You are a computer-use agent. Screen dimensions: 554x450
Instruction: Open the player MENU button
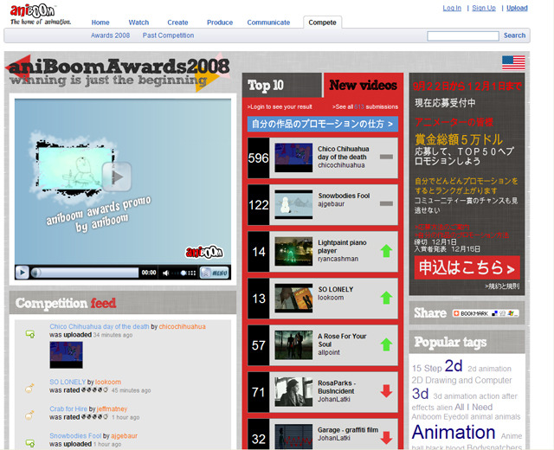(214, 273)
